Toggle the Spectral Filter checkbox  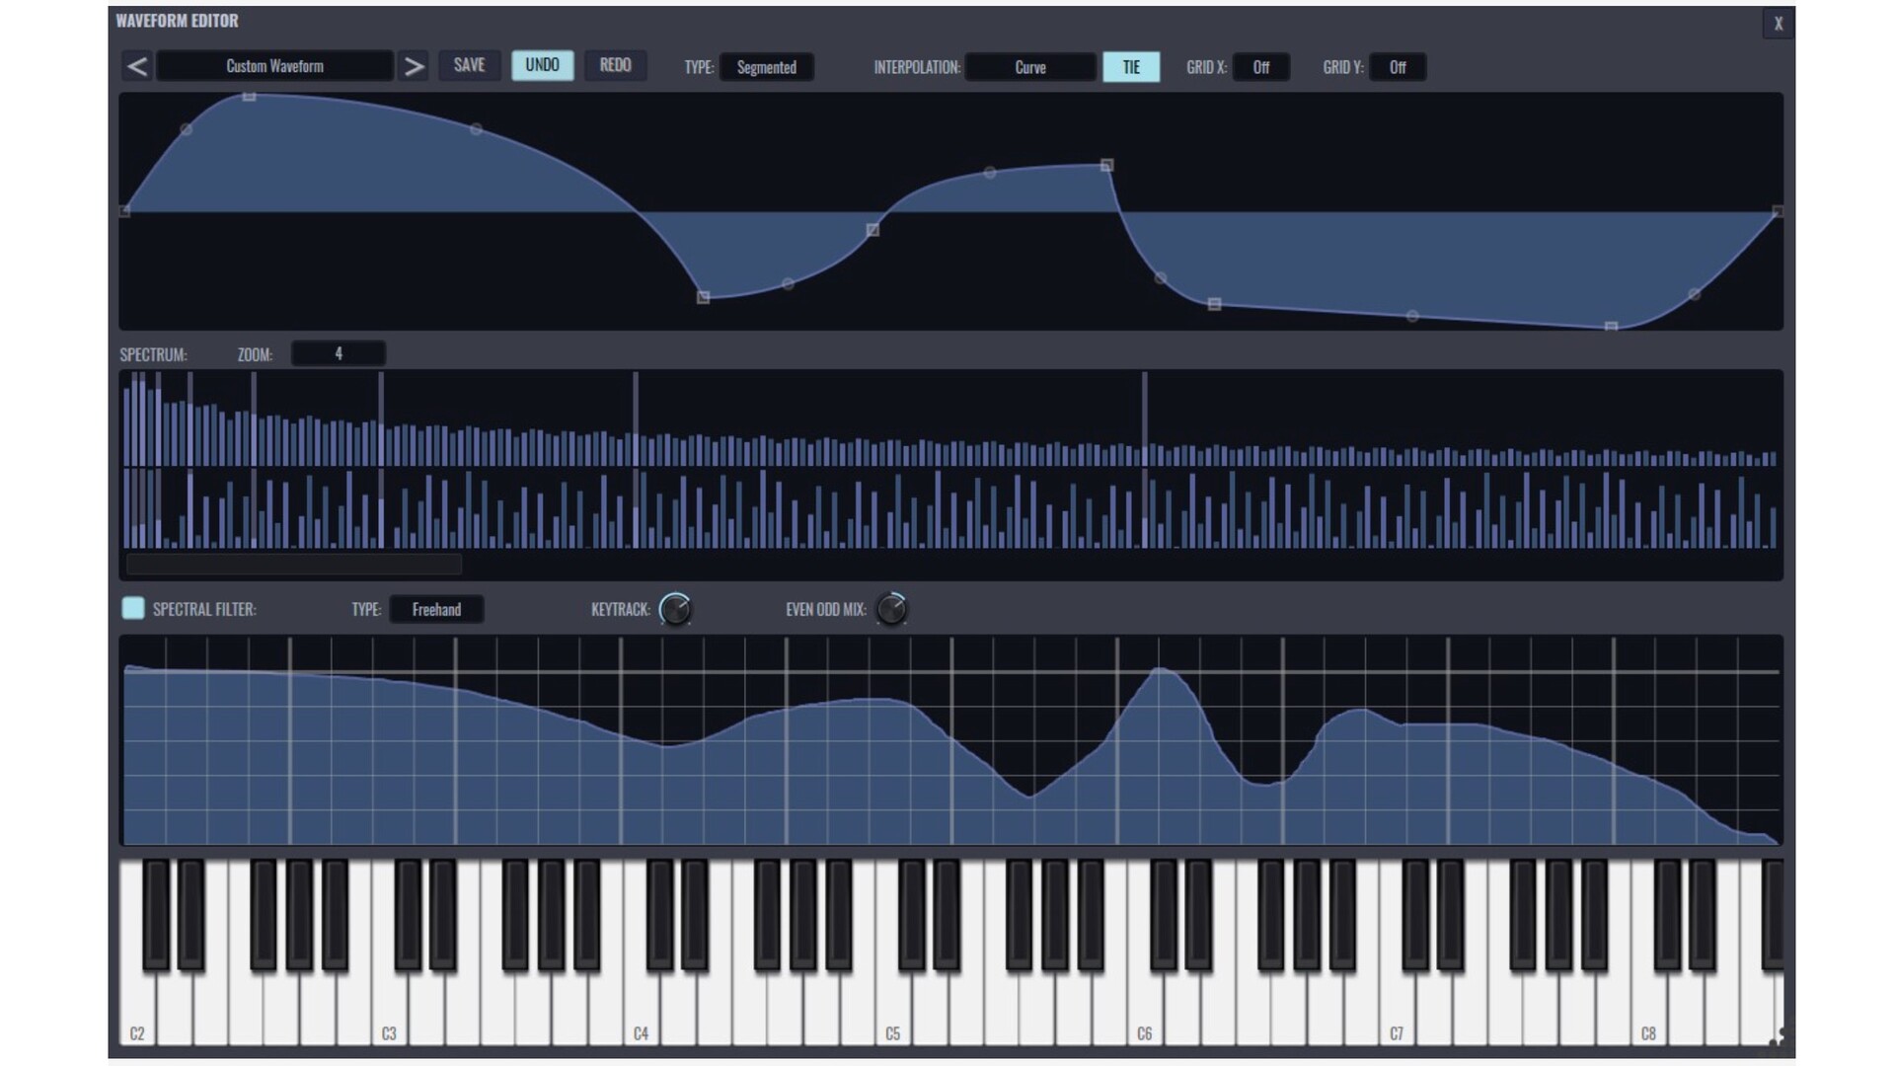click(x=133, y=608)
